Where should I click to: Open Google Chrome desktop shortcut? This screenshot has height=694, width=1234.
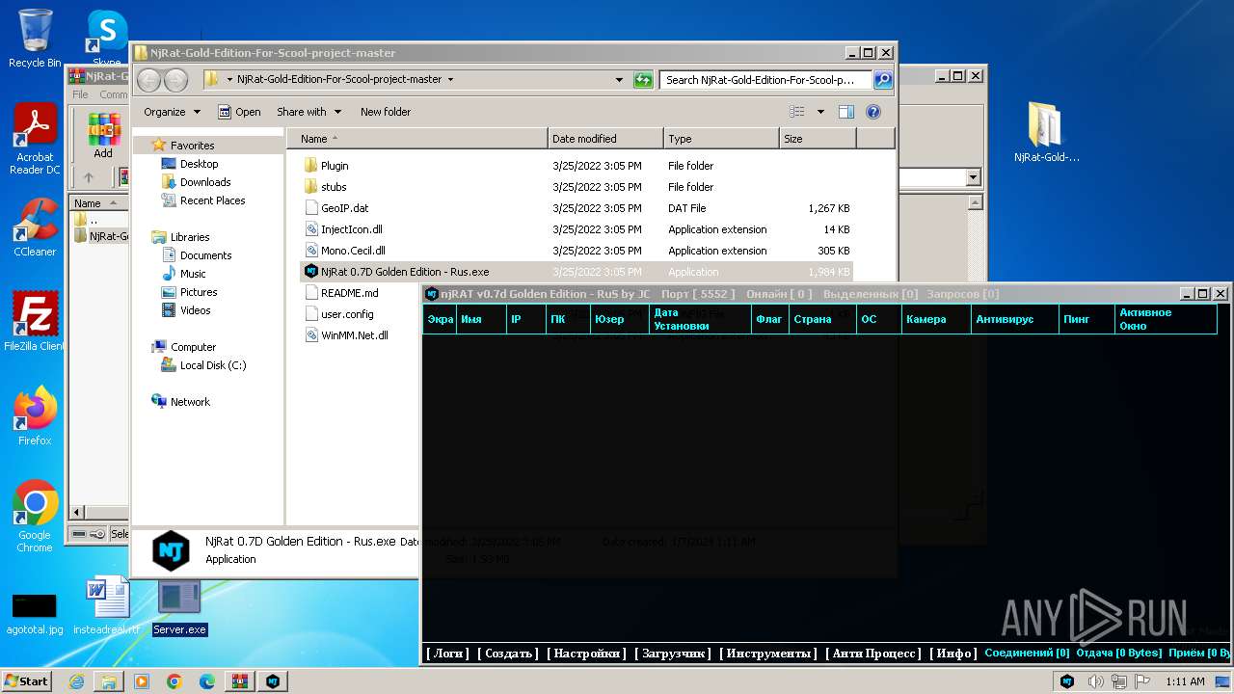35,516
